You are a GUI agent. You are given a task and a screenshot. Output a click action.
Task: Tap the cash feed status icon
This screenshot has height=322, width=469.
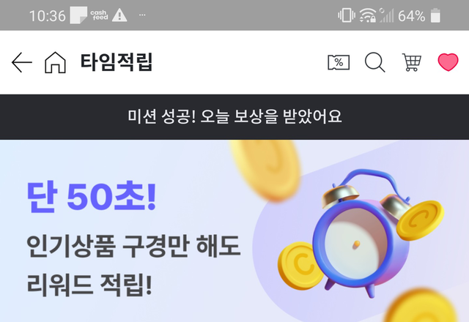pos(99,15)
